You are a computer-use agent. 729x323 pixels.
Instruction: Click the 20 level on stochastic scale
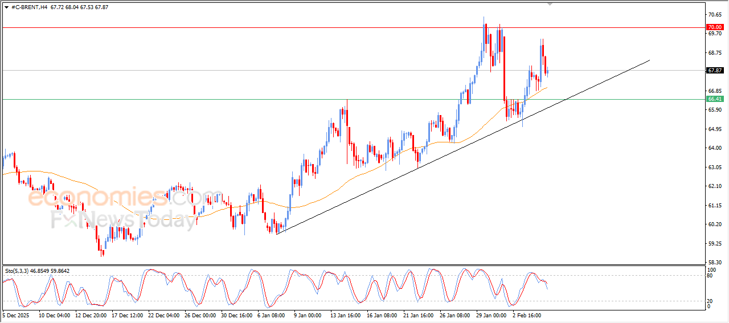click(x=710, y=300)
